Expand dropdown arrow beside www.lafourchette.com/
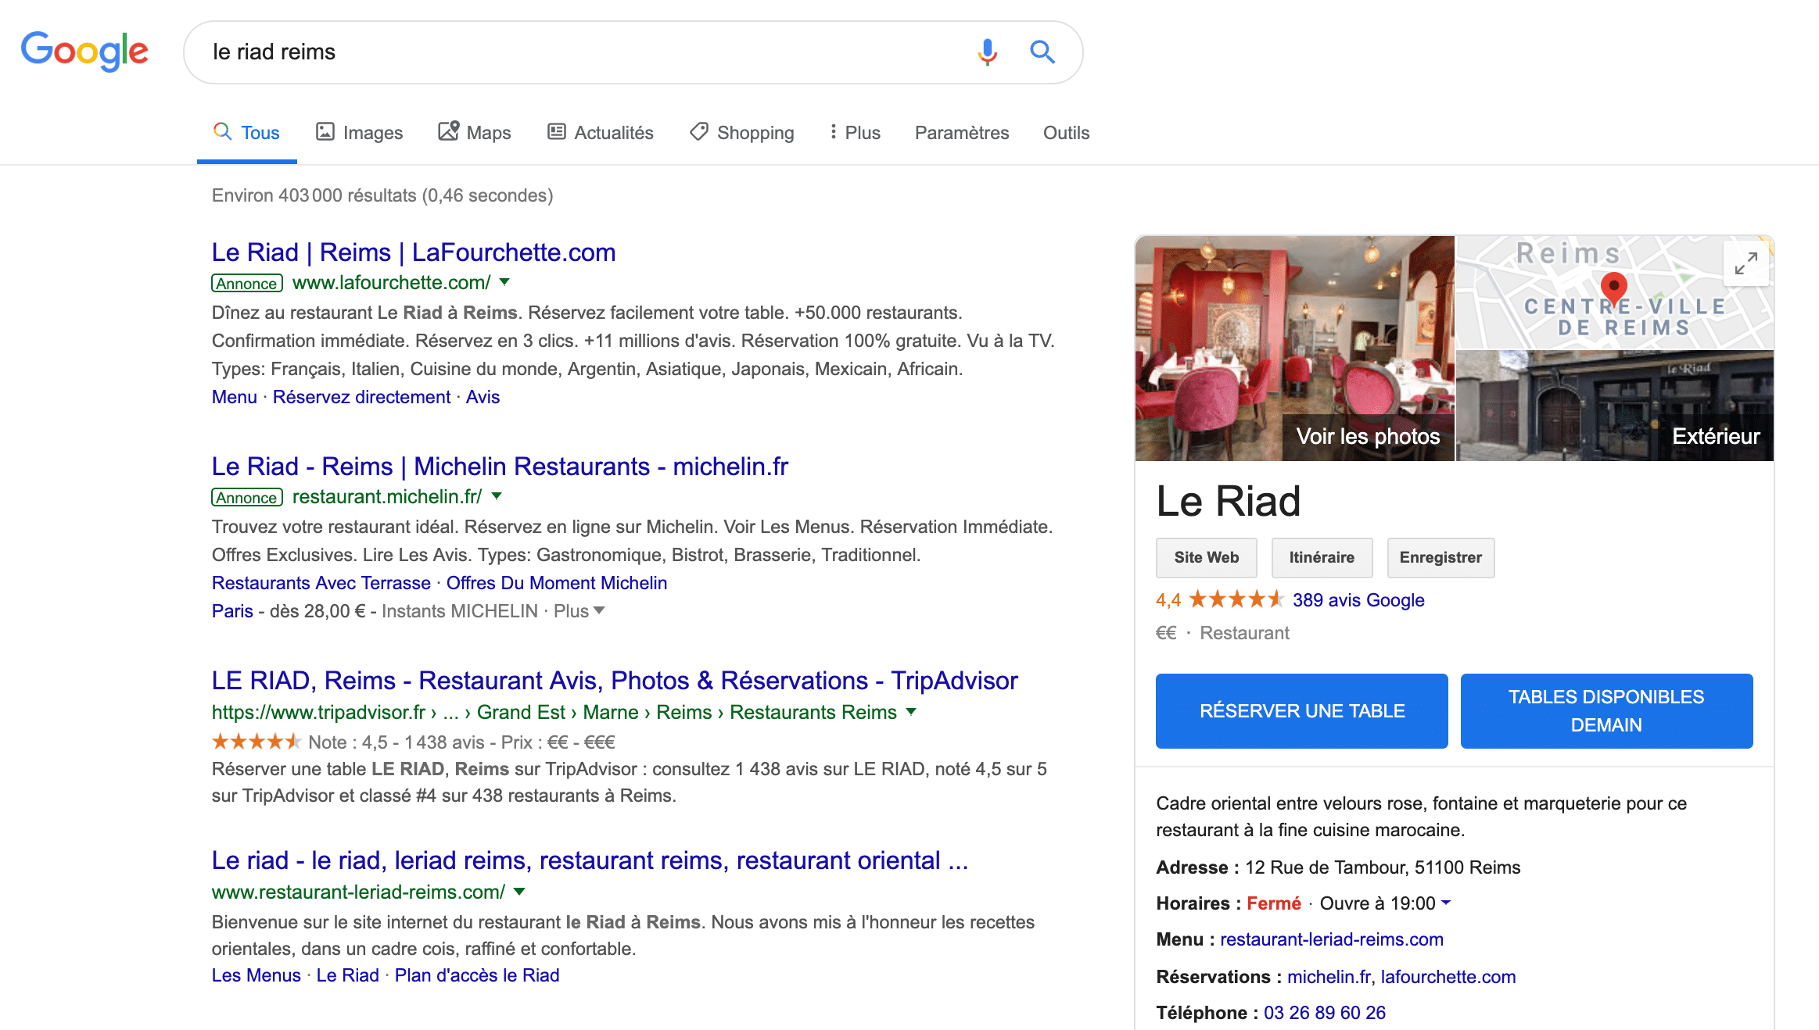This screenshot has width=1819, height=1030. point(504,282)
